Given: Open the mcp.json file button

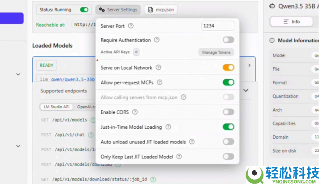Looking at the screenshot, I should (161, 10).
